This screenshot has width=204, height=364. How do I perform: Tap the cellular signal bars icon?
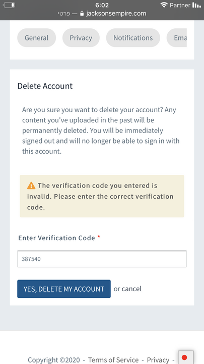(x=196, y=5)
